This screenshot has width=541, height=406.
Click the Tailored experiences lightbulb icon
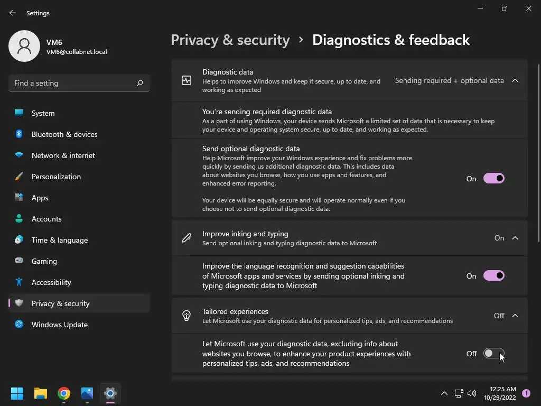(x=186, y=316)
